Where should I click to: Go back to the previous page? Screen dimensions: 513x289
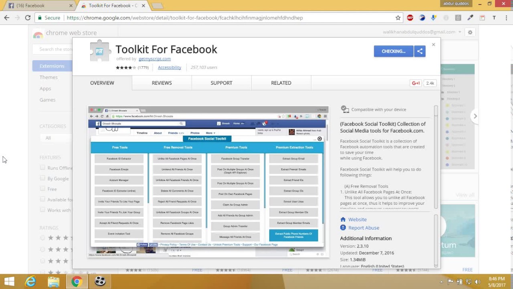coord(7,18)
